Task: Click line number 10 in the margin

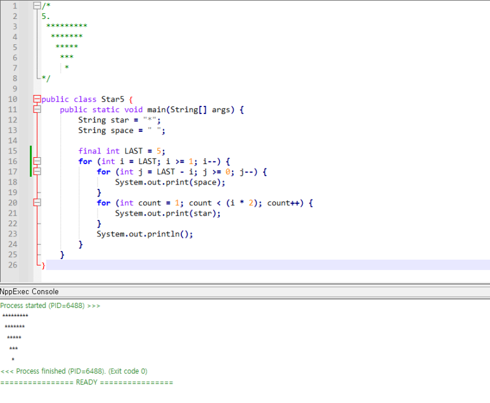Action: pyautogui.click(x=13, y=99)
